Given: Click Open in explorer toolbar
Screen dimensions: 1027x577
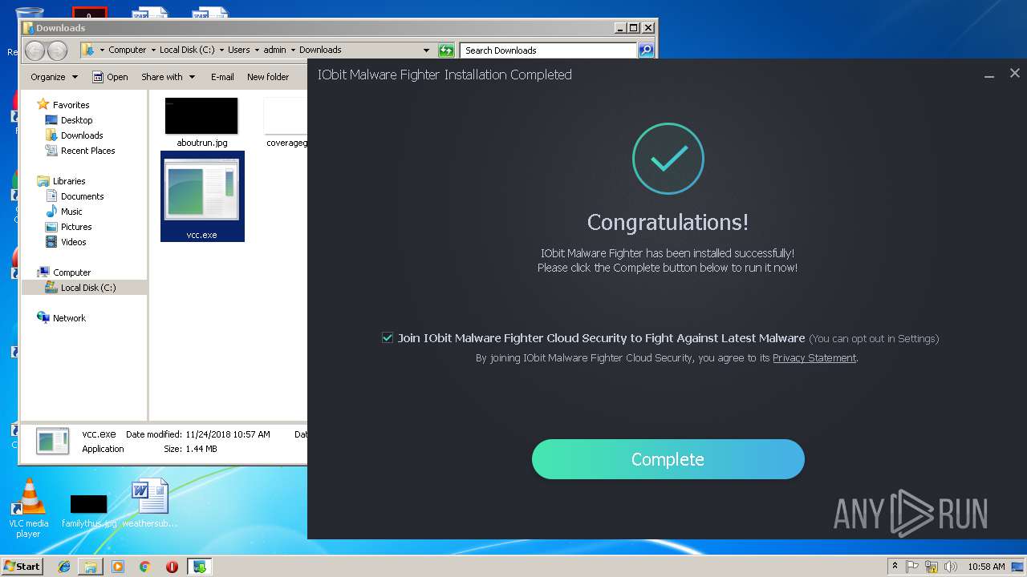Looking at the screenshot, I should pos(110,77).
